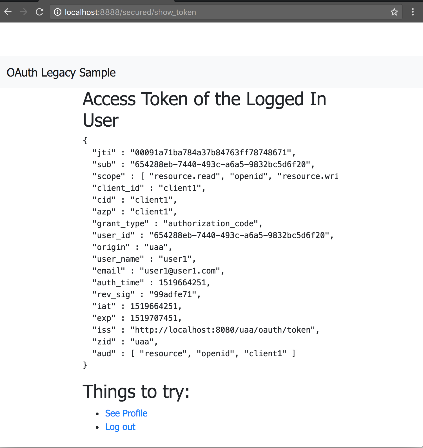Click the browser forward arrow
Screen dimensions: 423x448
[x=24, y=12]
